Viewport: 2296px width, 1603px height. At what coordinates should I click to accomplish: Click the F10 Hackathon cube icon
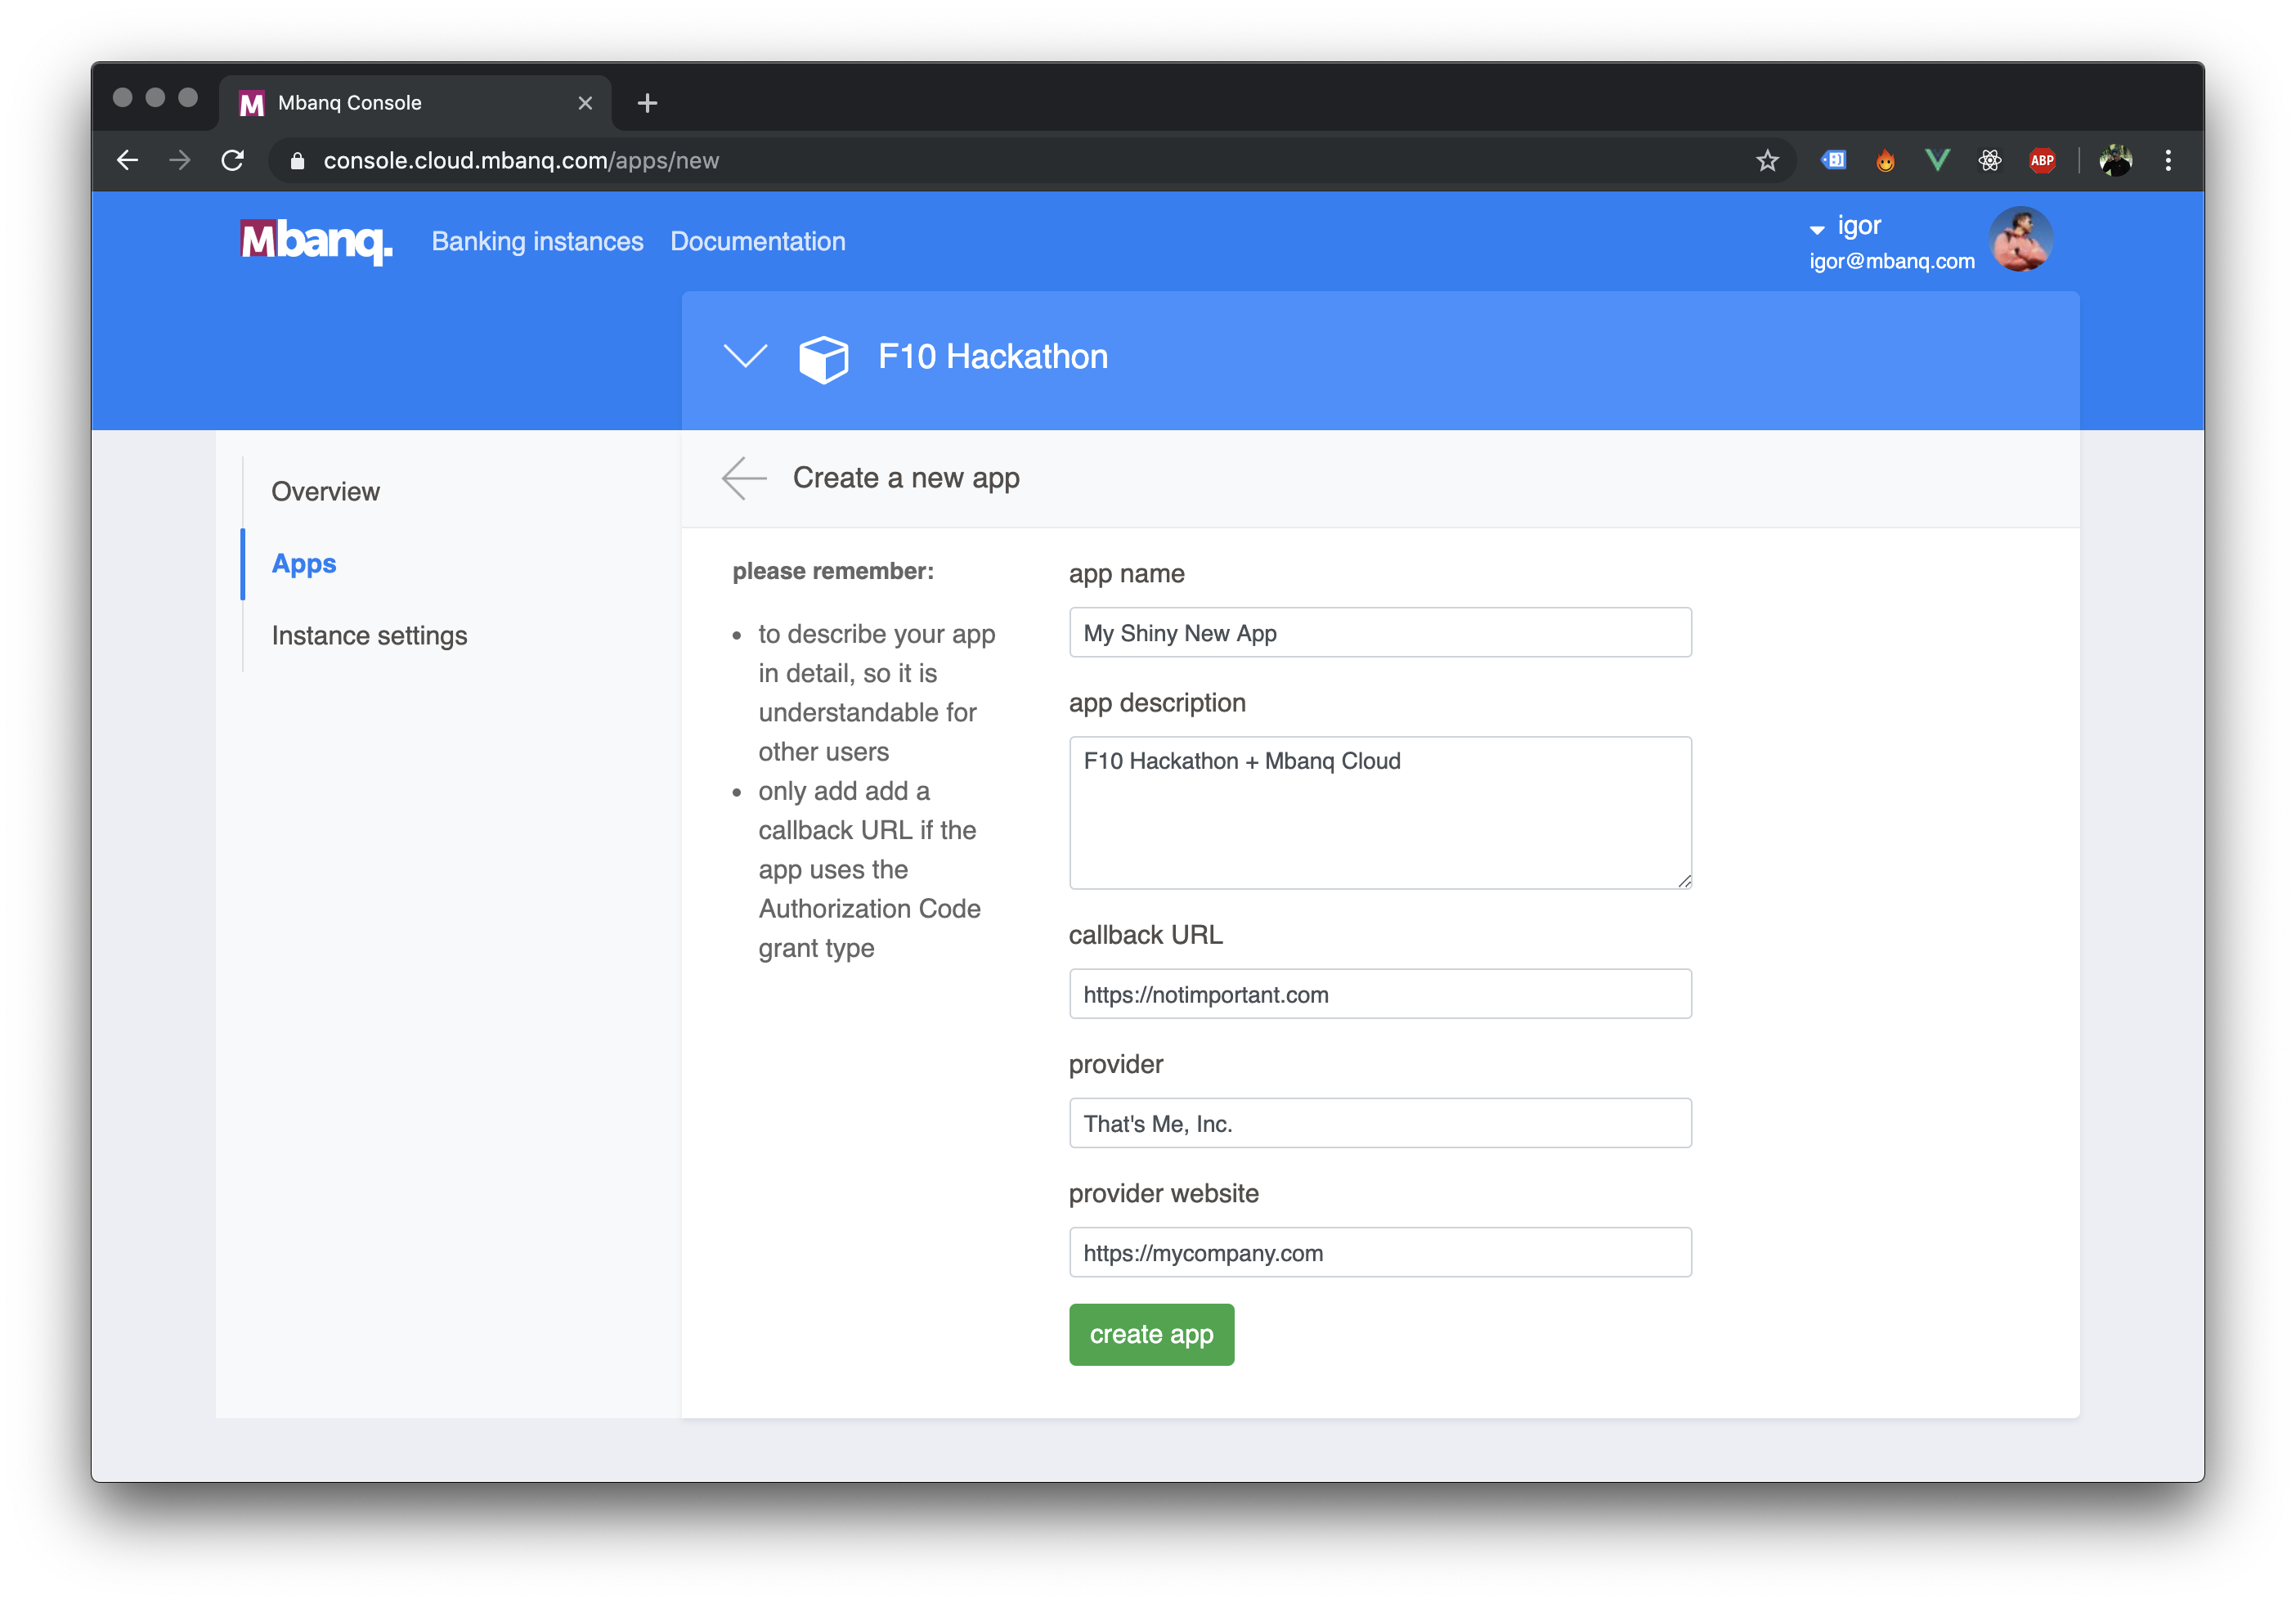pyautogui.click(x=823, y=358)
